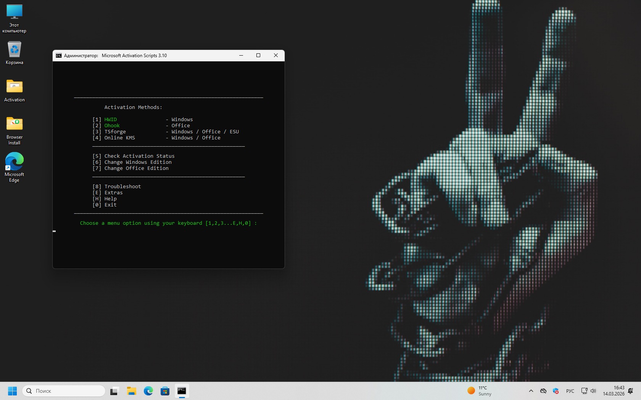The height and width of the screenshot is (400, 641).
Task: Select the Этот компьютер desktop icon
Action: pos(14,12)
